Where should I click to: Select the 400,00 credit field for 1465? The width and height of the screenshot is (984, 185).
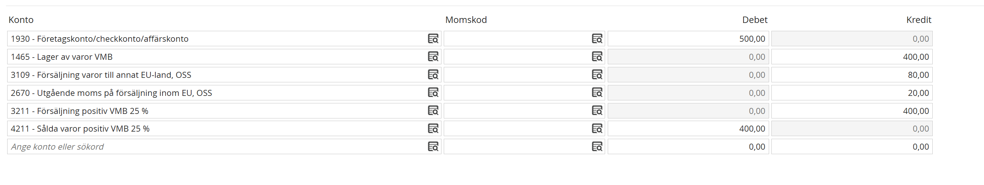tap(851, 56)
